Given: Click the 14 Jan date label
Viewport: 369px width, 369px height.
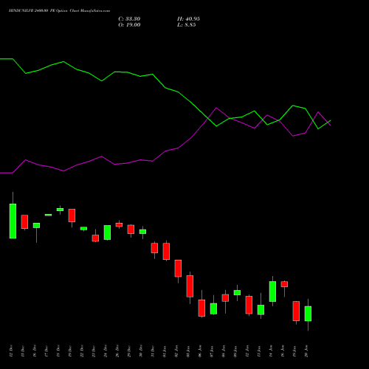Looking at the screenshot, I should point(271,351).
